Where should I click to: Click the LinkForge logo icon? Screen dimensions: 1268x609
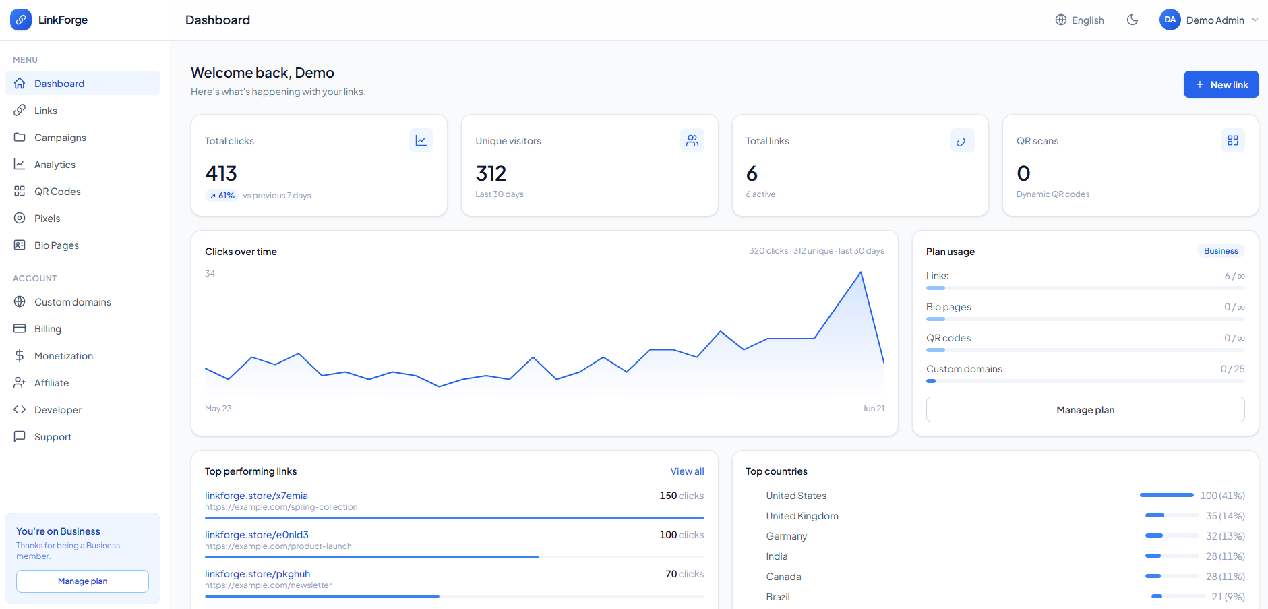(20, 20)
